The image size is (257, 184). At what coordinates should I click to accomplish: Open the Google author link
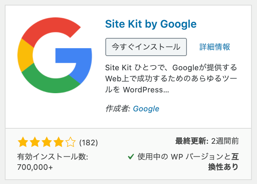[146, 109]
